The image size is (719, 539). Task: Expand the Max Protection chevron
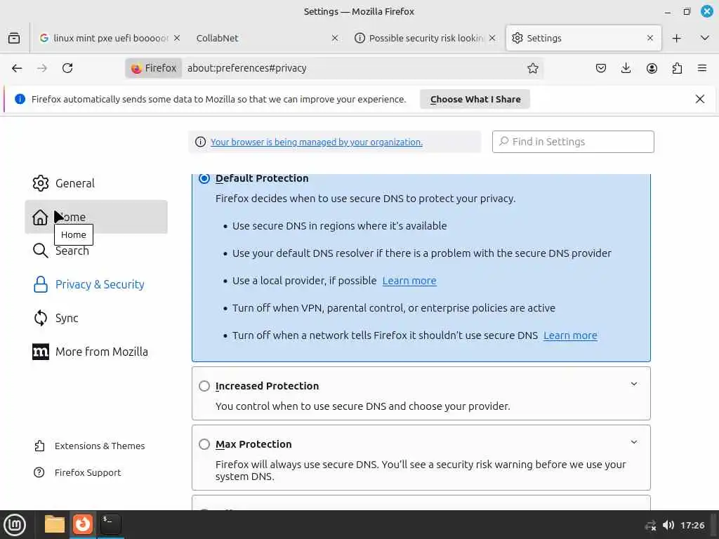633,442
